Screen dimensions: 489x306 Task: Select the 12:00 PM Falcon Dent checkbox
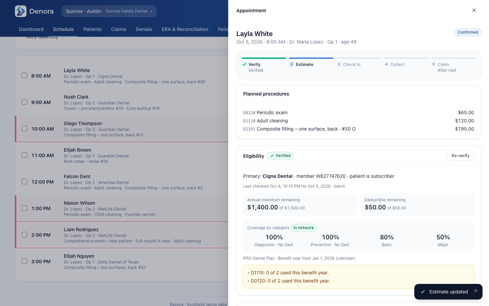point(24,182)
